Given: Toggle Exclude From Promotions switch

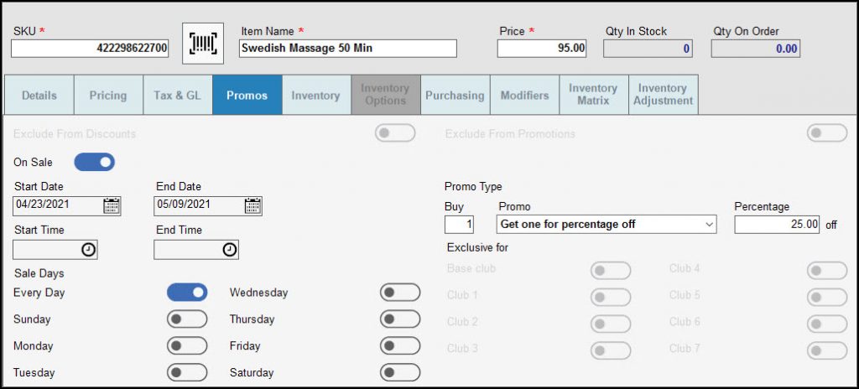Looking at the screenshot, I should tap(826, 133).
